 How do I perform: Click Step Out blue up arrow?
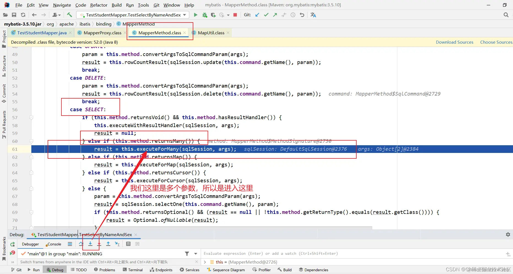[108, 244]
